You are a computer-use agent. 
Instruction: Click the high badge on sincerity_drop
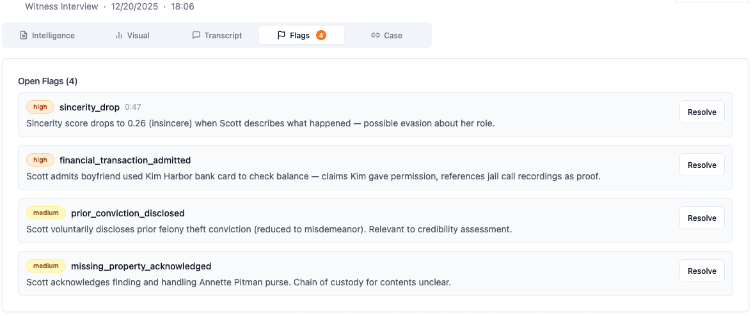[40, 107]
